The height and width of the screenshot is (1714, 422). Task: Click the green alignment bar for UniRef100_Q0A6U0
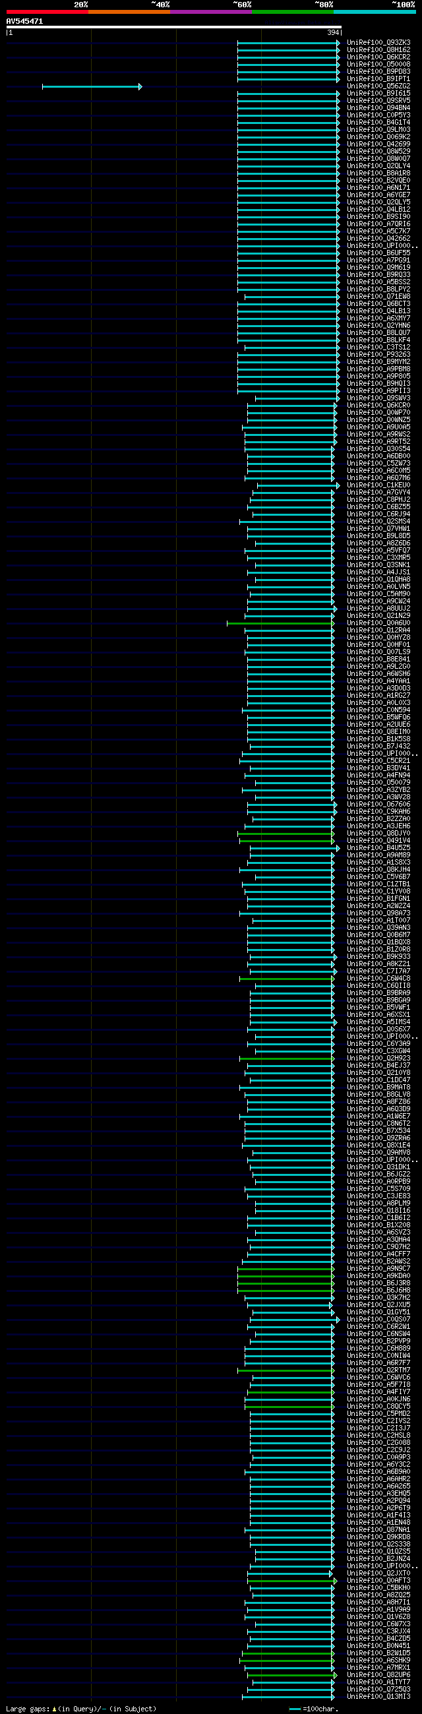pyautogui.click(x=281, y=623)
